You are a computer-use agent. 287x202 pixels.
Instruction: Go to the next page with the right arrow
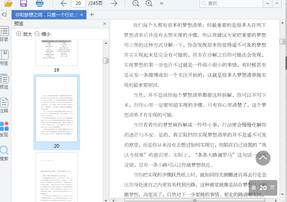click(x=115, y=3)
